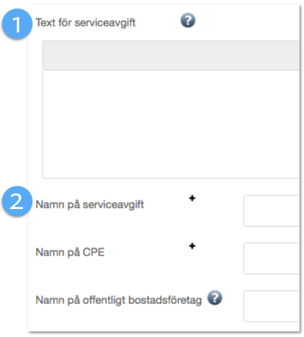The image size is (304, 337).
Task: Click the Text för serviceavgift label
Action: click(85, 23)
